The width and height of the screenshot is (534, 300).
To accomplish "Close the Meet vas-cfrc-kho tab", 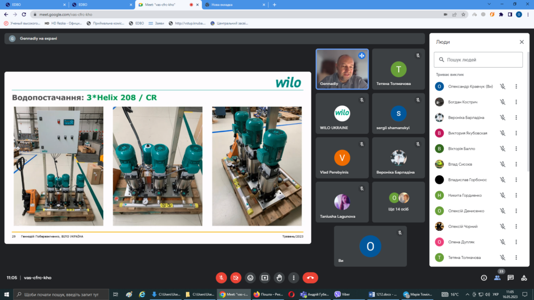I will pyautogui.click(x=198, y=5).
